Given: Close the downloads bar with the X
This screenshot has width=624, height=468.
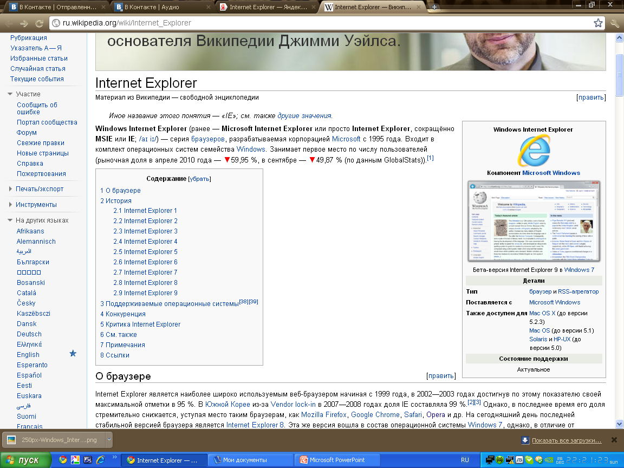Looking at the screenshot, I should [614, 440].
